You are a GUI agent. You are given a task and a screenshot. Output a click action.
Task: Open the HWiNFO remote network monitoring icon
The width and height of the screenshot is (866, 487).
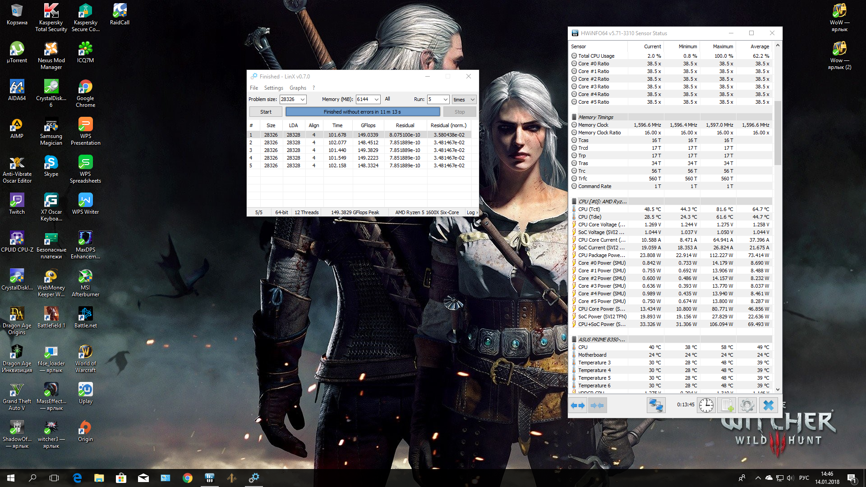tap(655, 405)
